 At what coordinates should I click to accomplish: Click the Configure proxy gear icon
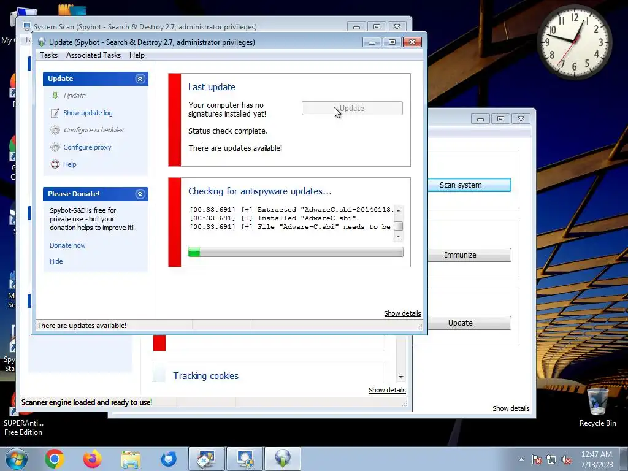pos(55,147)
